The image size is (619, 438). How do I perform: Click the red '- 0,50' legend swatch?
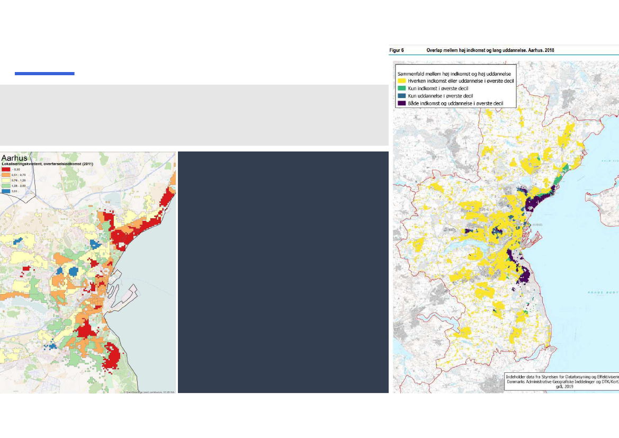6,169
